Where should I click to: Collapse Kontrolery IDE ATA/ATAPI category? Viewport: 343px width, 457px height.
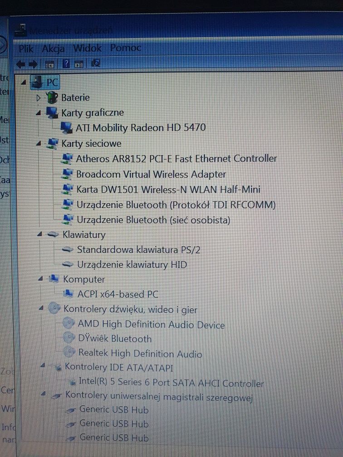43,365
